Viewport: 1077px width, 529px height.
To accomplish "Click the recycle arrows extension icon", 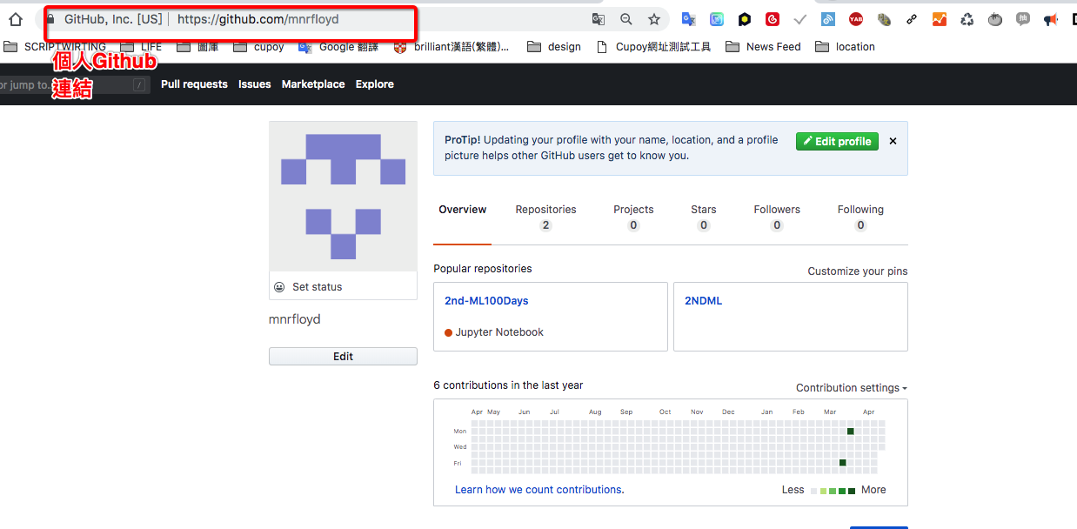I will click(967, 19).
